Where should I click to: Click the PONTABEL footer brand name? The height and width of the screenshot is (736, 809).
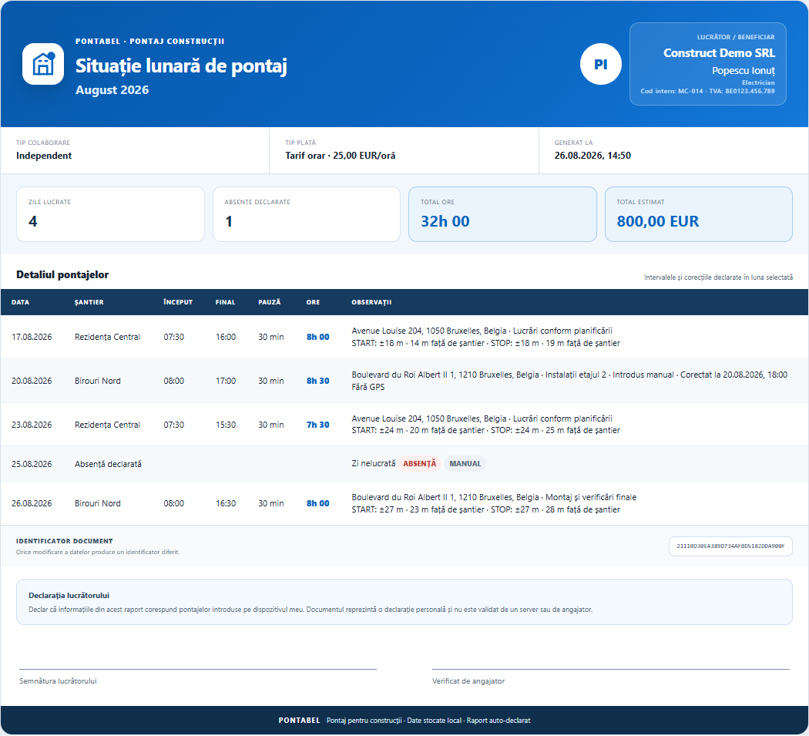[x=299, y=721]
